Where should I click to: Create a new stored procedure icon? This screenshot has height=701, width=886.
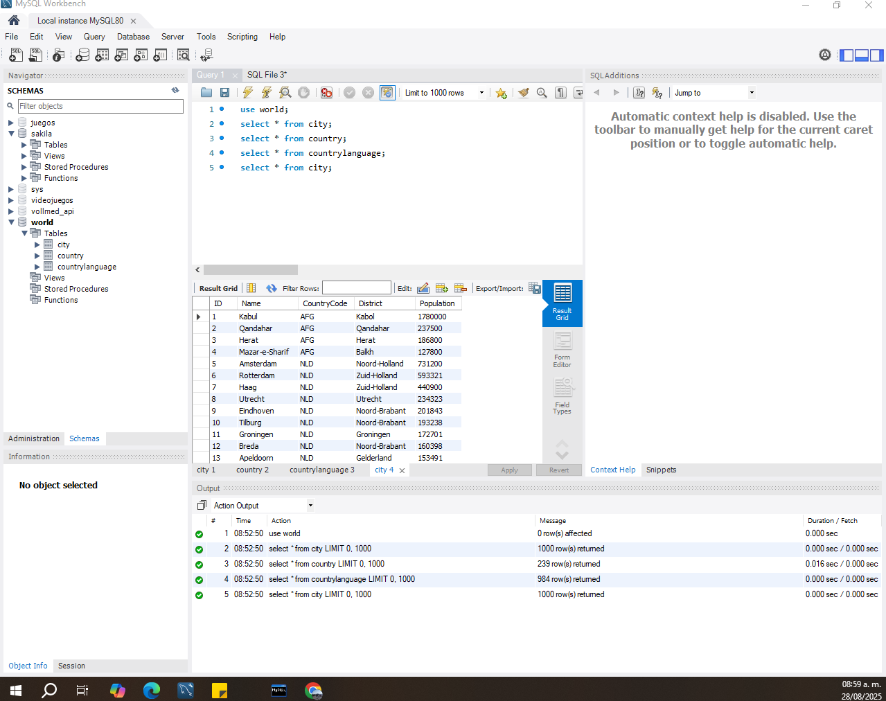click(x=141, y=55)
